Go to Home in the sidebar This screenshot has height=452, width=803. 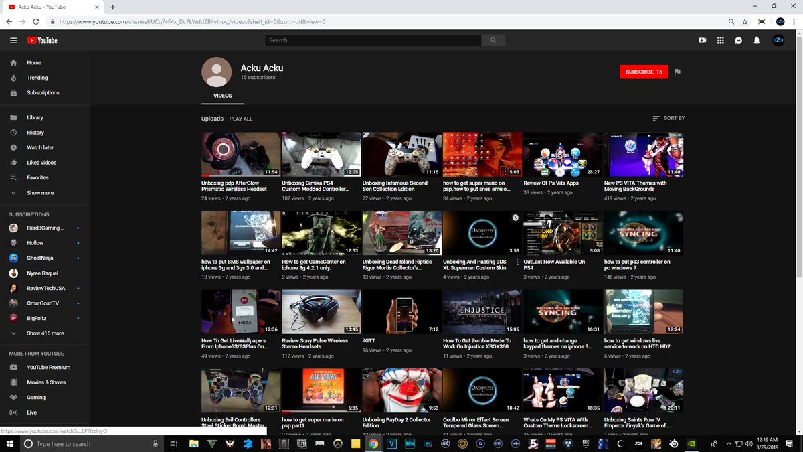pyautogui.click(x=45, y=62)
